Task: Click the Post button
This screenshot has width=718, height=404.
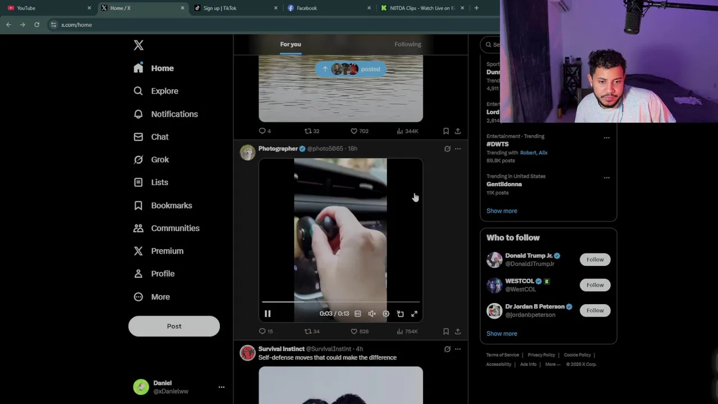Action: (x=174, y=326)
